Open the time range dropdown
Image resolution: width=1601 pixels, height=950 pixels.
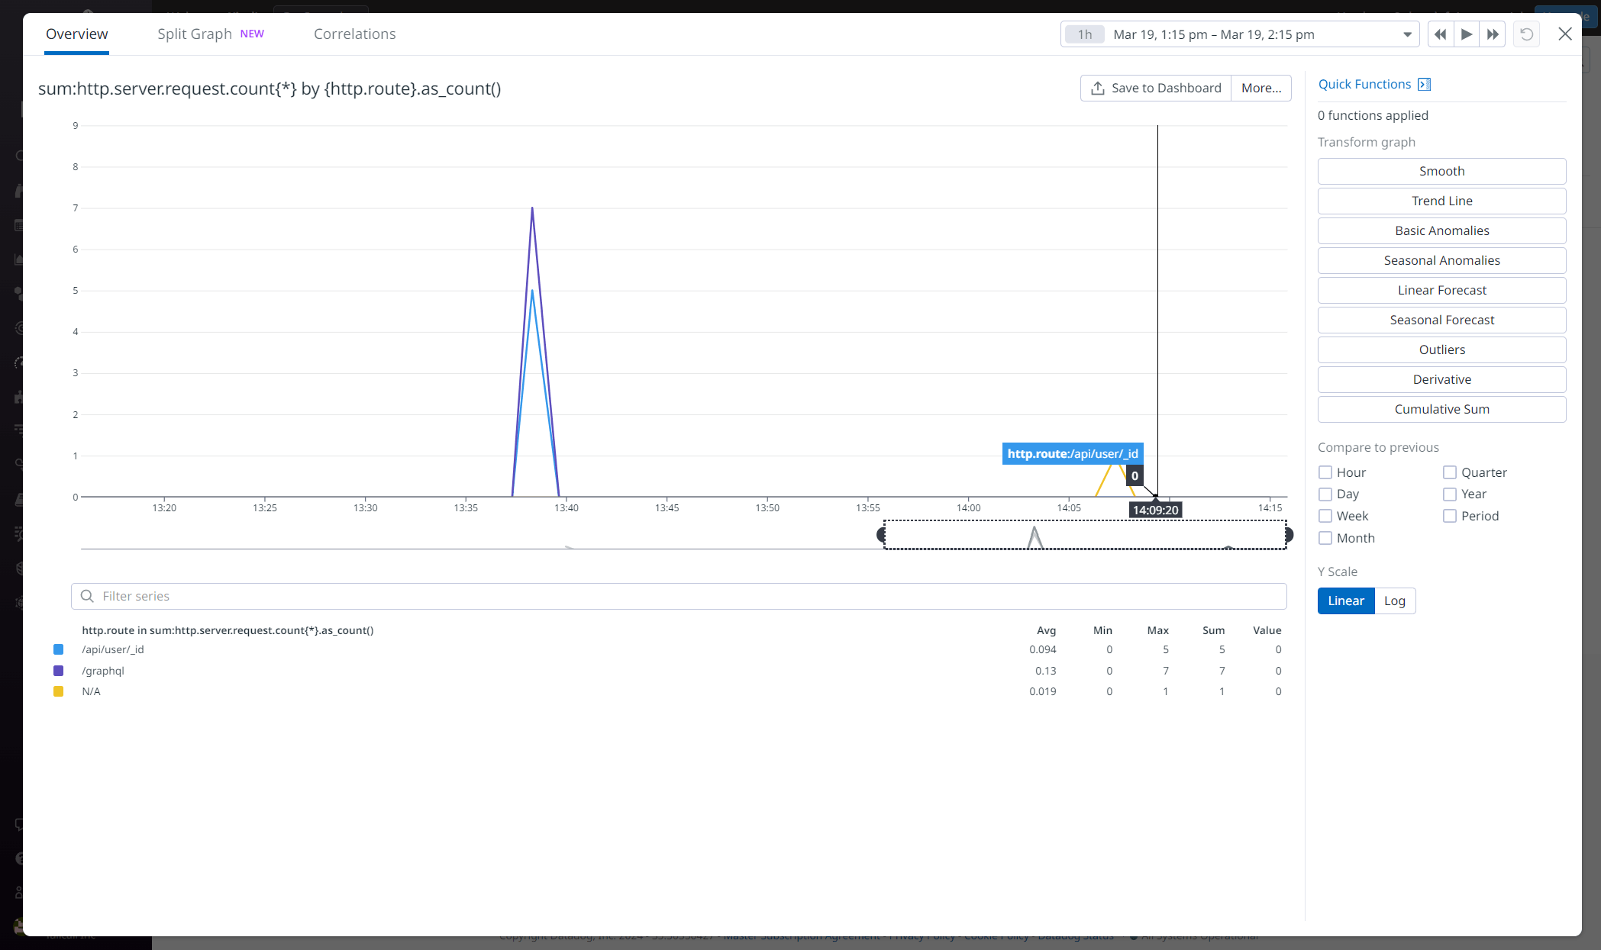(x=1407, y=34)
